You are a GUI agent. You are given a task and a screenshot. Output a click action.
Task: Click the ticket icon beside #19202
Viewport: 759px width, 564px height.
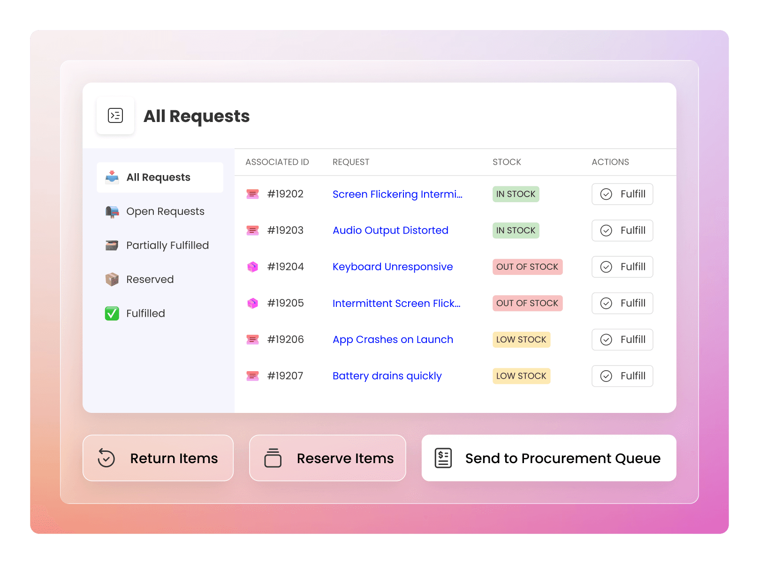pyautogui.click(x=253, y=194)
